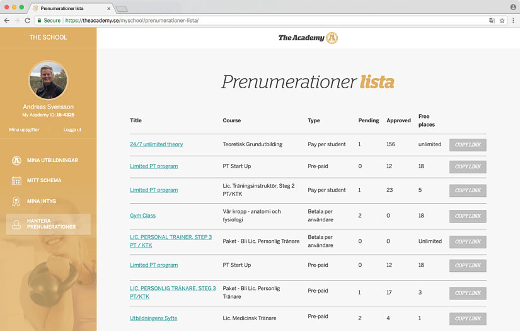Bookmark this page with the star icon
The height and width of the screenshot is (331, 520).
point(502,21)
